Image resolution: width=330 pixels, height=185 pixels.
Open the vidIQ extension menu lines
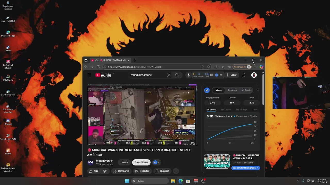[x=221, y=75]
